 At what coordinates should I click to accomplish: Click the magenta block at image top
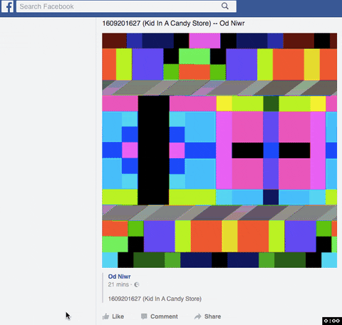tap(204, 41)
